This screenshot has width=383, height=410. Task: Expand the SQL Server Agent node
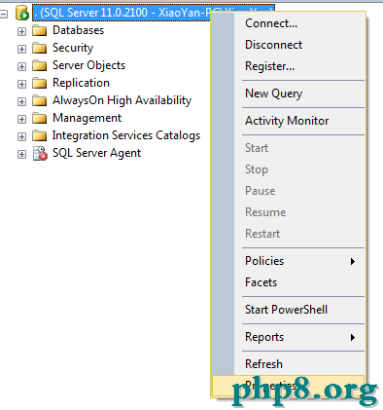point(21,154)
